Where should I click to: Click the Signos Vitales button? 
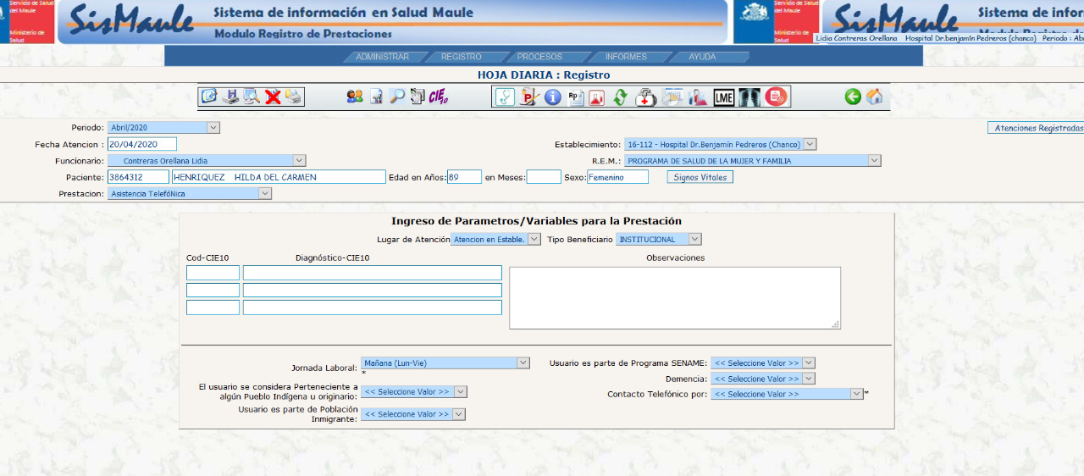tap(700, 177)
